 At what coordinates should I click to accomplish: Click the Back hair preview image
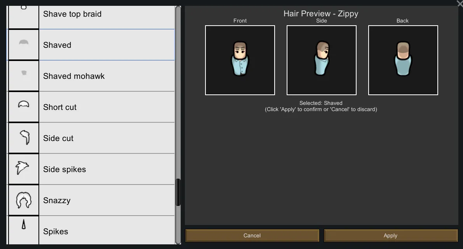tap(403, 60)
